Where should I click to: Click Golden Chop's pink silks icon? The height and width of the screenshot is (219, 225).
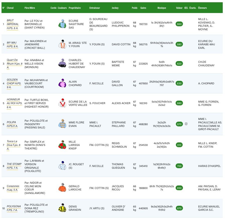coord(62,83)
